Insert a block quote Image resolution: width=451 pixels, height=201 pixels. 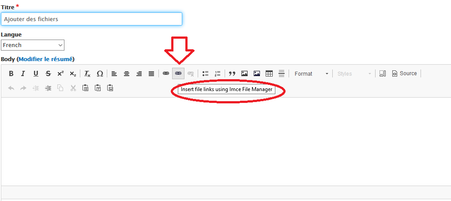(232, 74)
